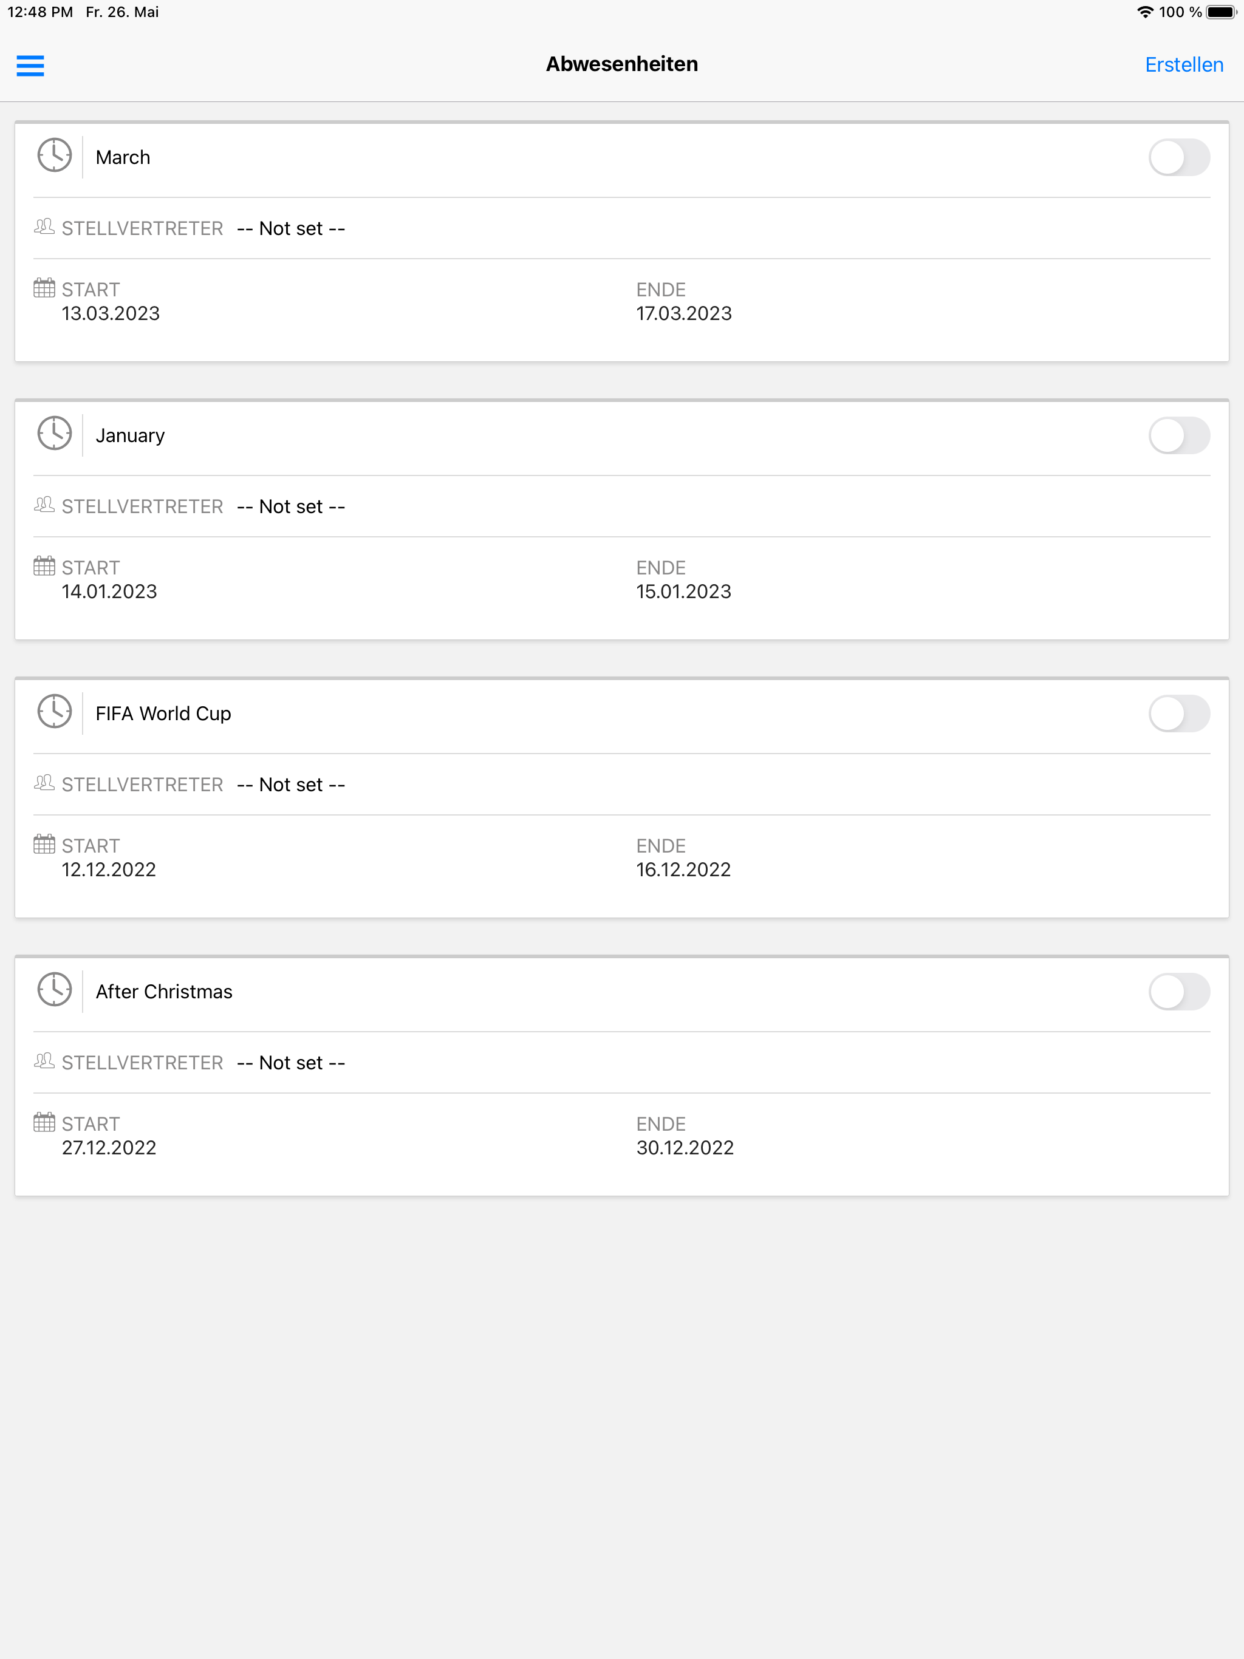Click Stellvertreter people icon in January card
The image size is (1244, 1659).
tap(44, 505)
